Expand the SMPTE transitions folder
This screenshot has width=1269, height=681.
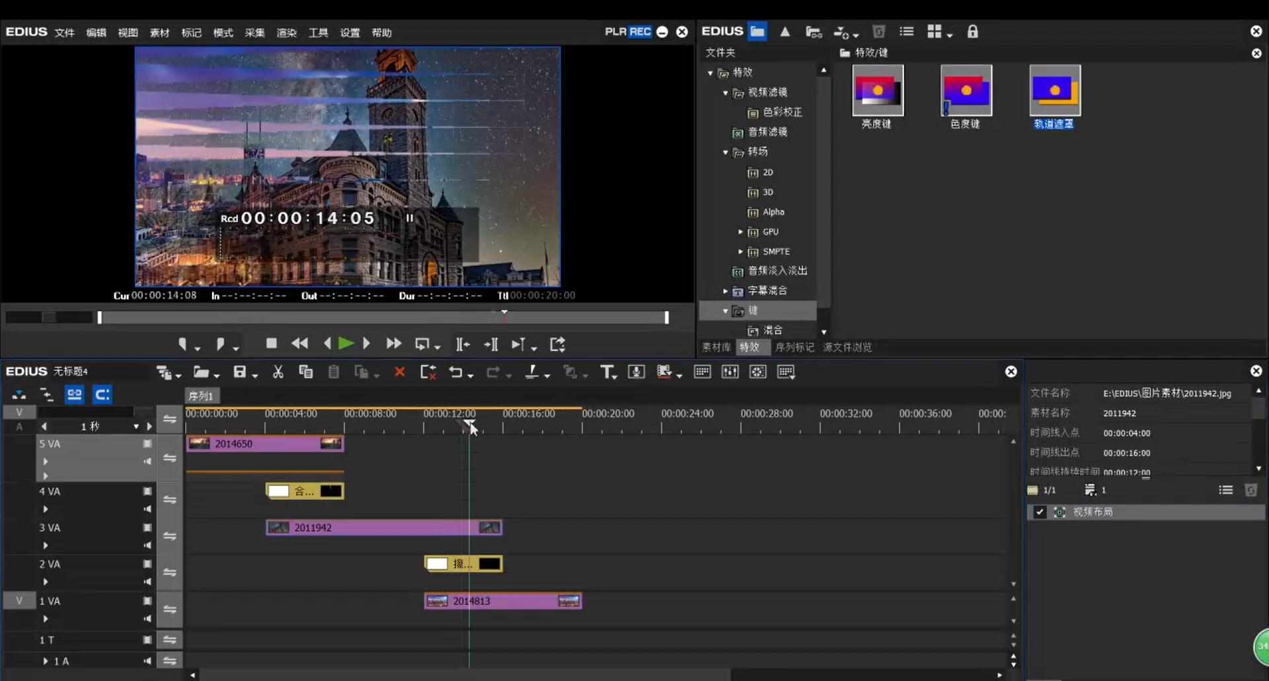[x=740, y=252]
